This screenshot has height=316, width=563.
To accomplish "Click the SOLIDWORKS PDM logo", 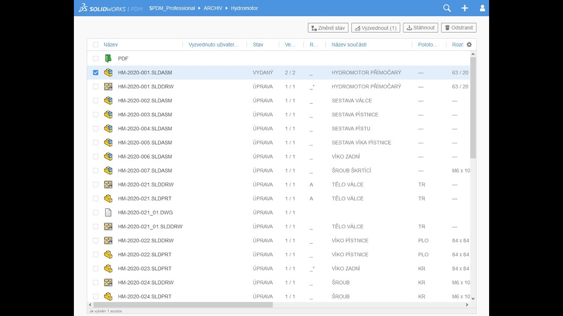I will [x=110, y=8].
